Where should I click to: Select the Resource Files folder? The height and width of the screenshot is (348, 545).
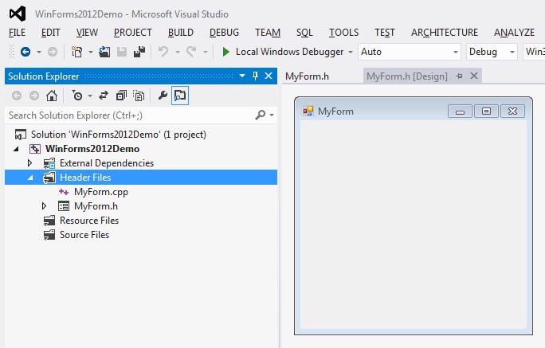point(89,221)
